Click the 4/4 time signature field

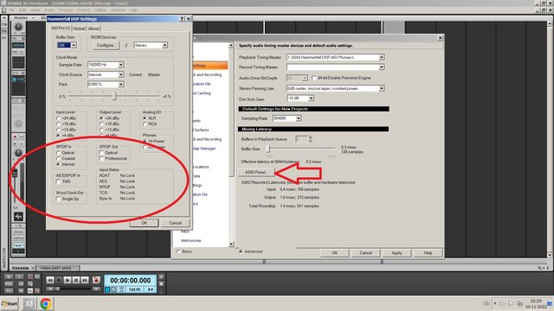[150, 289]
